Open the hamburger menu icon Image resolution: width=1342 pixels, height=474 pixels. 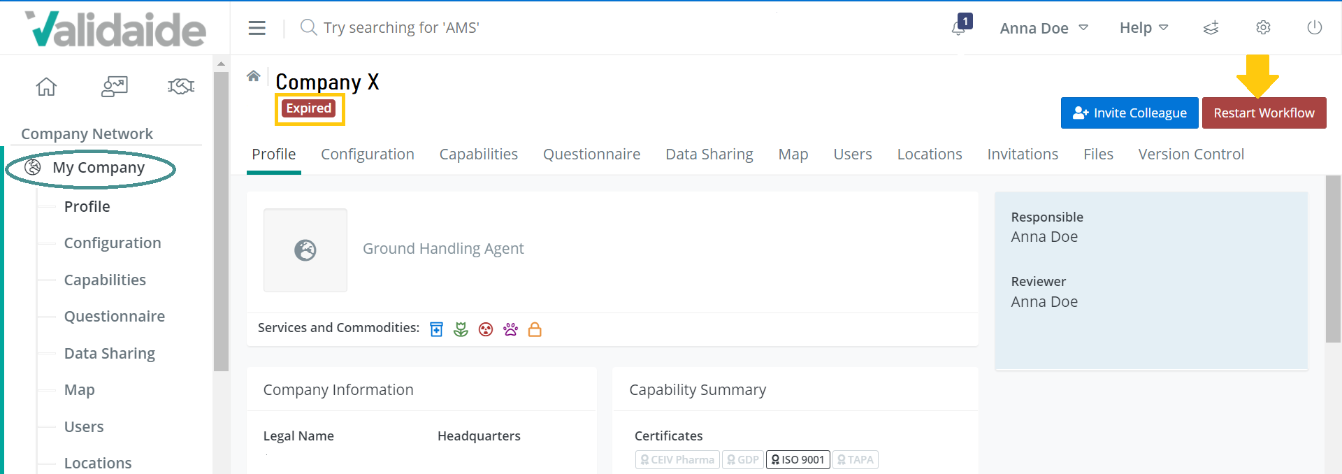click(x=257, y=28)
